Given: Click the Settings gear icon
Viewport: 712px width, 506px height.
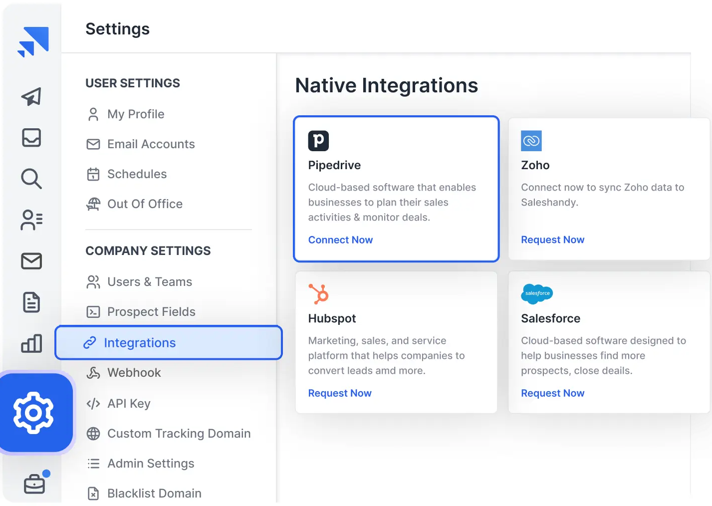Looking at the screenshot, I should 33,413.
